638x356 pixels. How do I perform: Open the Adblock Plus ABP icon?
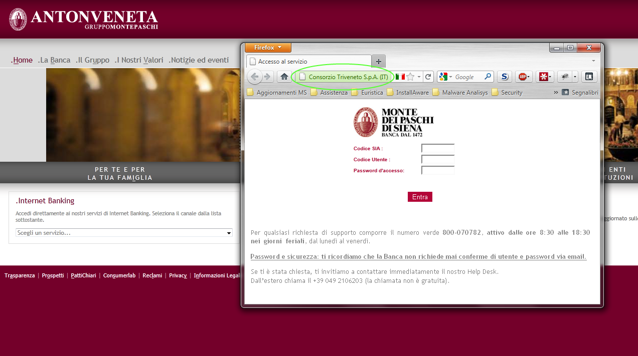524,77
